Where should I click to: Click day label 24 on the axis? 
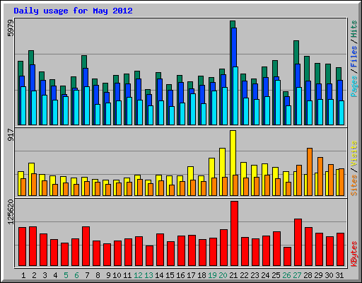point(265,275)
